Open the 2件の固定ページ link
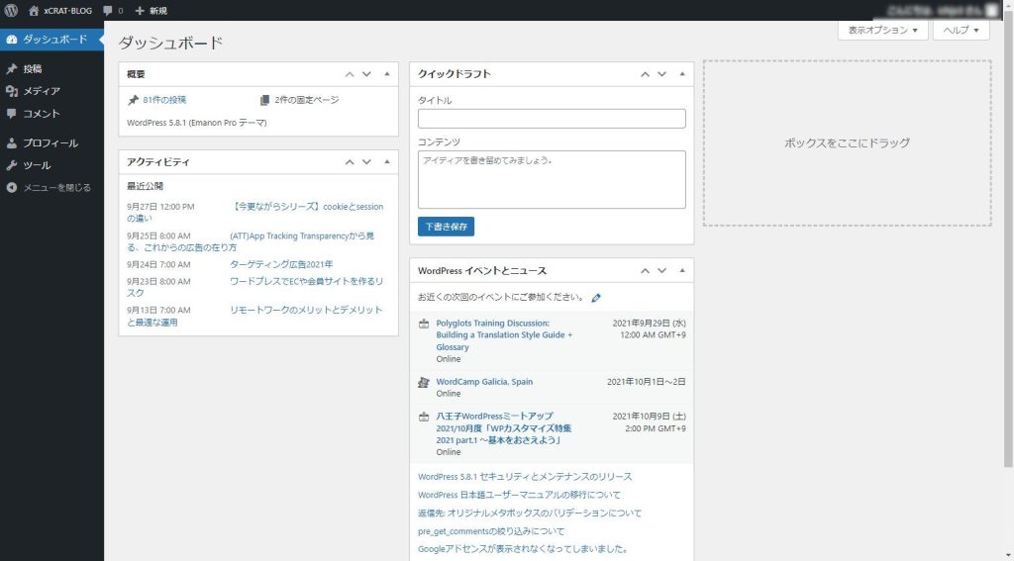 tap(307, 100)
